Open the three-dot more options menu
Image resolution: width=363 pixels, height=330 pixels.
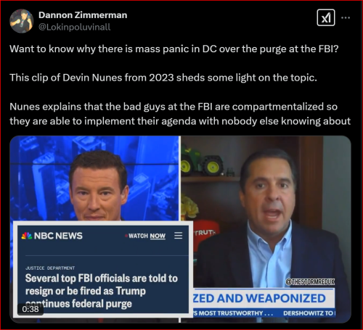click(x=346, y=17)
